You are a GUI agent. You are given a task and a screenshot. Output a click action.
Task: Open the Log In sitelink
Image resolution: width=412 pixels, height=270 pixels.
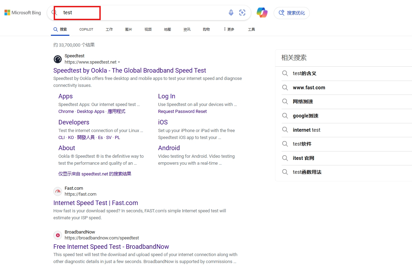[167, 96]
